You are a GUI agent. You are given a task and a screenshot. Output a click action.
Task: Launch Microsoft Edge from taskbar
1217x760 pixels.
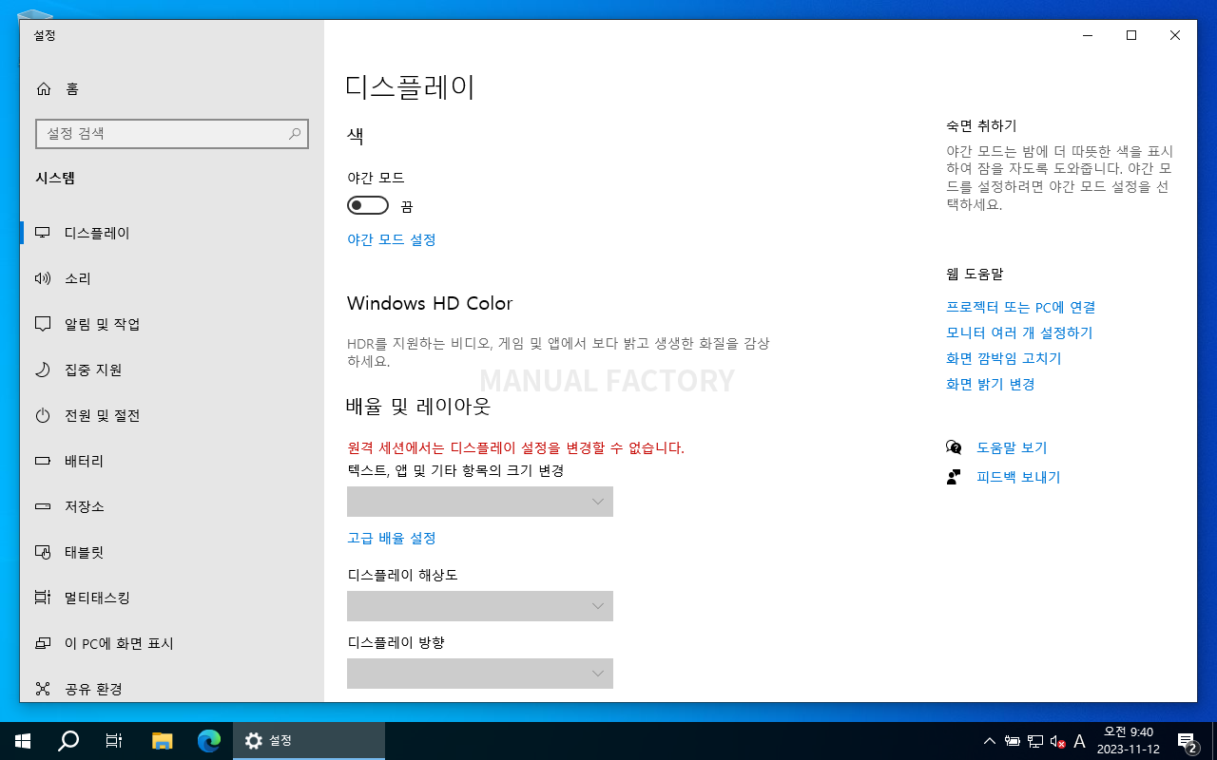pyautogui.click(x=209, y=741)
